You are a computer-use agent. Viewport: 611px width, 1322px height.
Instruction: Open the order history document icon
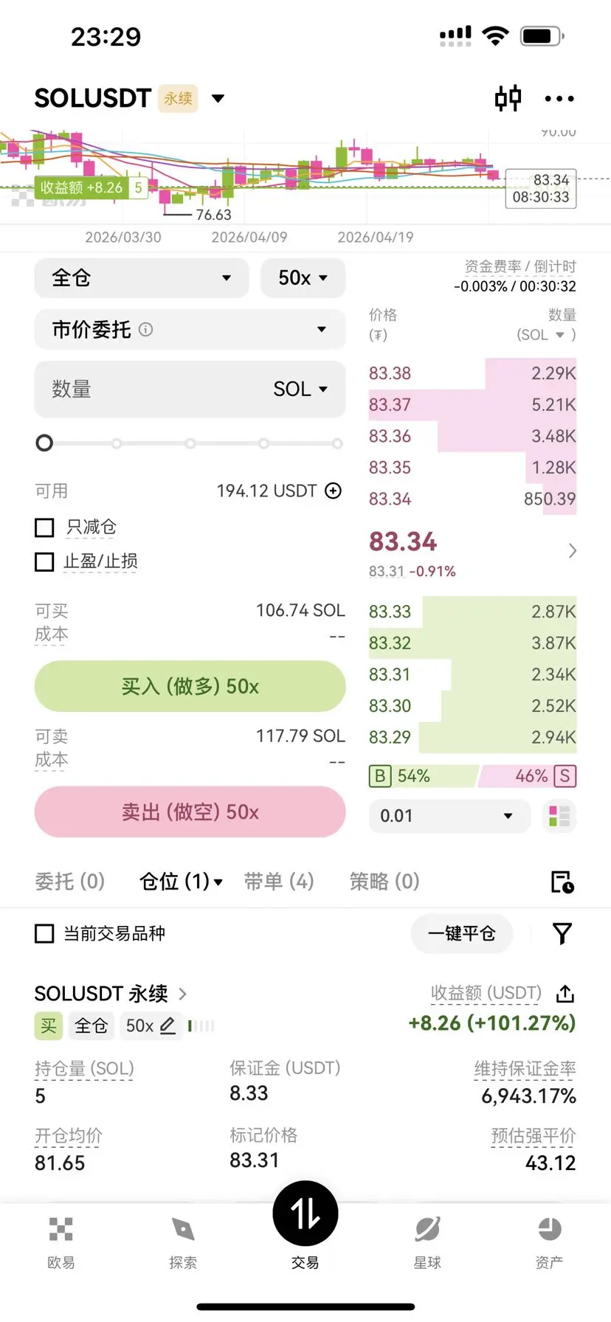pyautogui.click(x=562, y=882)
